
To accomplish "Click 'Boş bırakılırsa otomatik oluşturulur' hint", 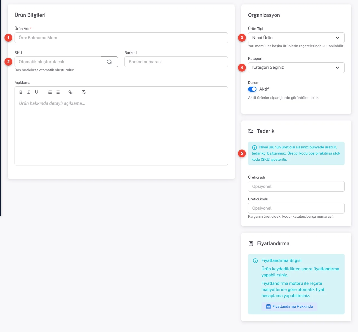I will point(44,70).
